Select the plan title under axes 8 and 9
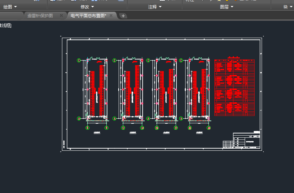Image resolution: width=294 pixels, height=193 pixels. click(97, 133)
